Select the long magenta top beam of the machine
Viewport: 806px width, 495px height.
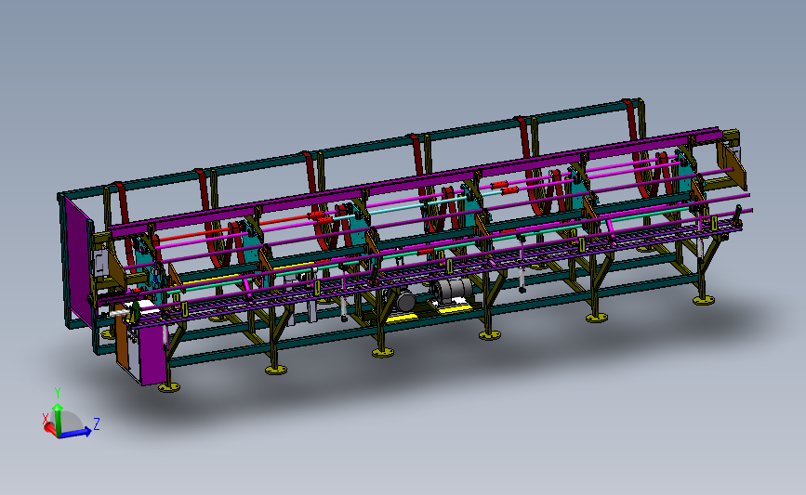[414, 181]
